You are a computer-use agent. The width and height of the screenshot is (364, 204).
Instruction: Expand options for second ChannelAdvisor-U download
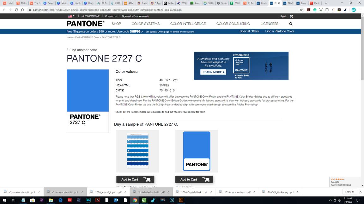point(82,192)
